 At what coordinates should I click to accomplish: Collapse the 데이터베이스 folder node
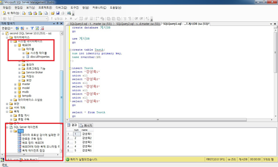[7, 37]
